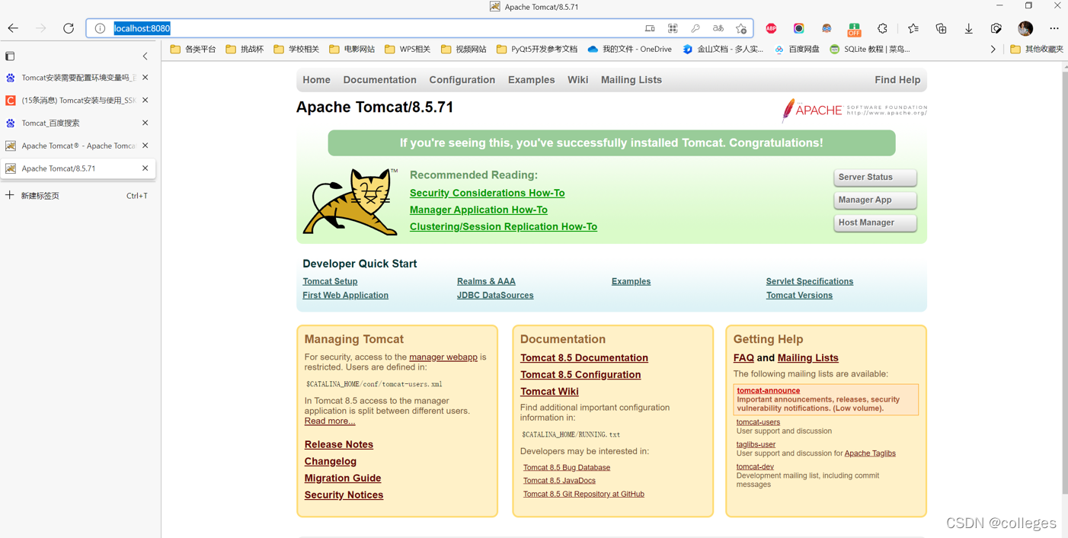Add this page to favorites
Image resolution: width=1068 pixels, height=538 pixels.
pyautogui.click(x=741, y=28)
